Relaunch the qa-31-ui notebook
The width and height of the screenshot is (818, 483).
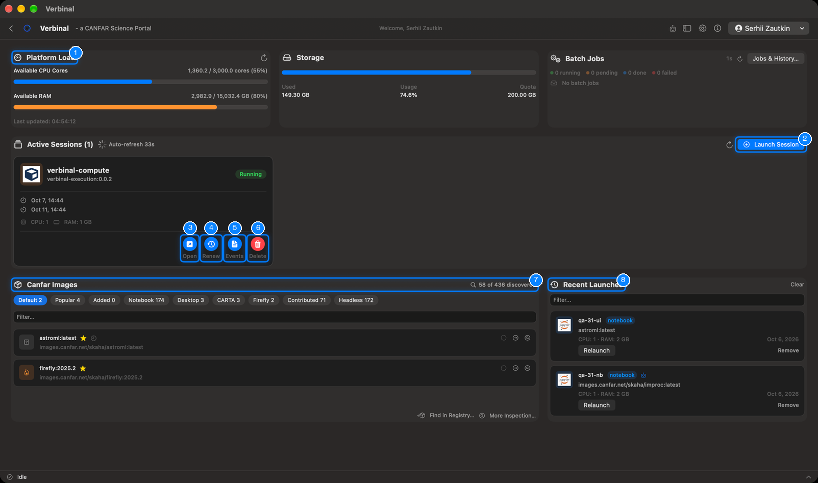pos(597,351)
